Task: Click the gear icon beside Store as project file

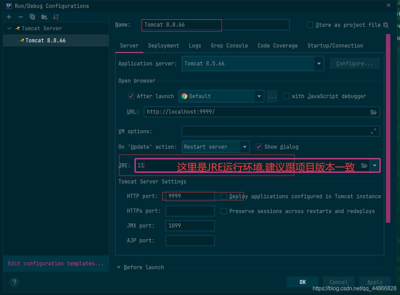Action: 386,25
